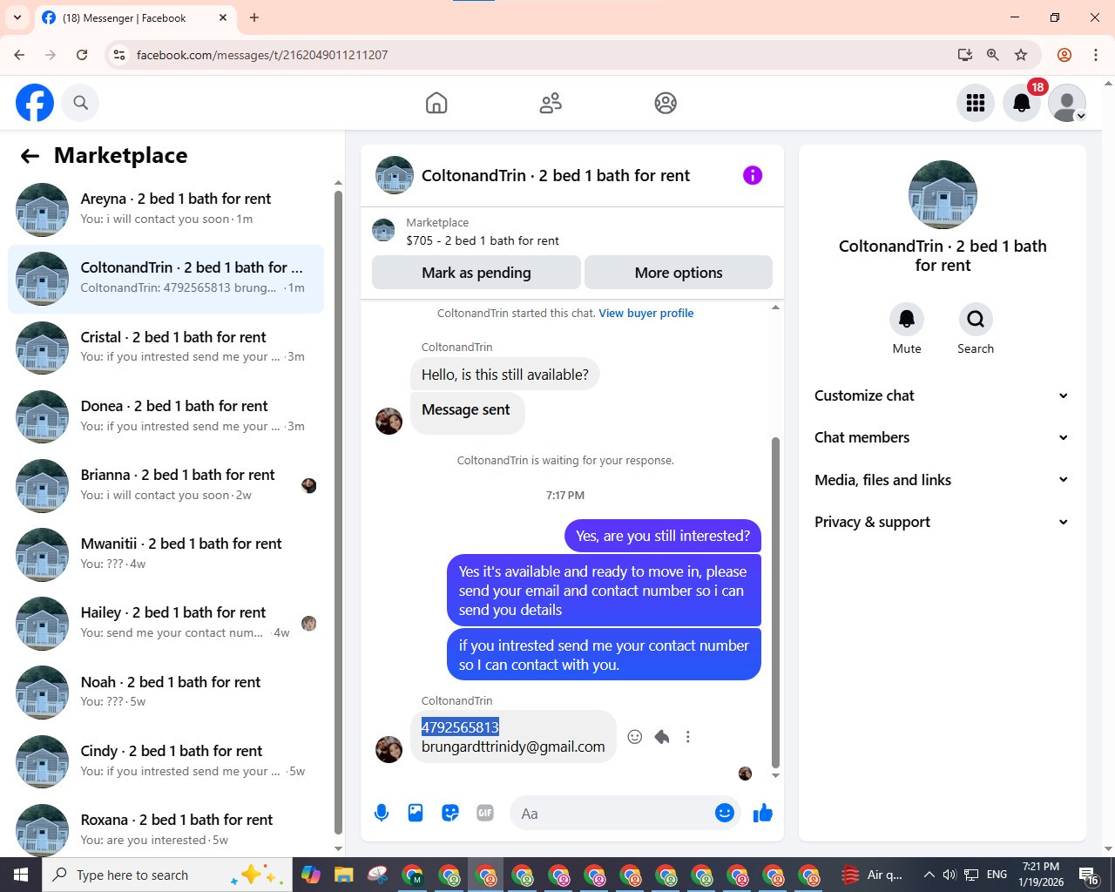Screen dimensions: 1115x892
Task: Select the Messenger | Facebook browser tab
Action: pyautogui.click(x=135, y=17)
